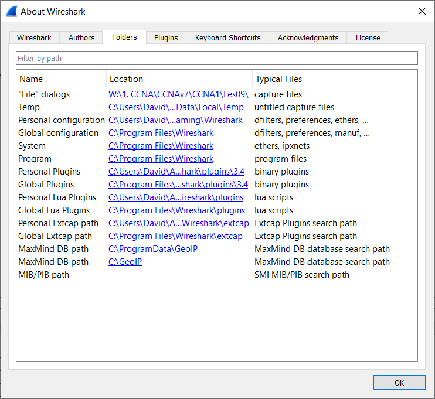Select the System name cell
The height and width of the screenshot is (399, 435).
32,146
